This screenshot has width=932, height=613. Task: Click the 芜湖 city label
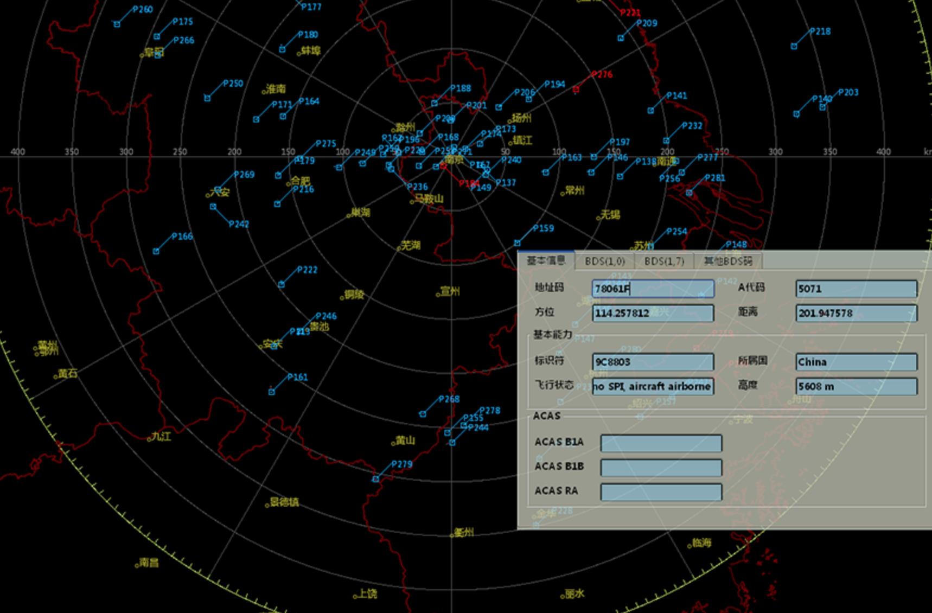(x=411, y=246)
